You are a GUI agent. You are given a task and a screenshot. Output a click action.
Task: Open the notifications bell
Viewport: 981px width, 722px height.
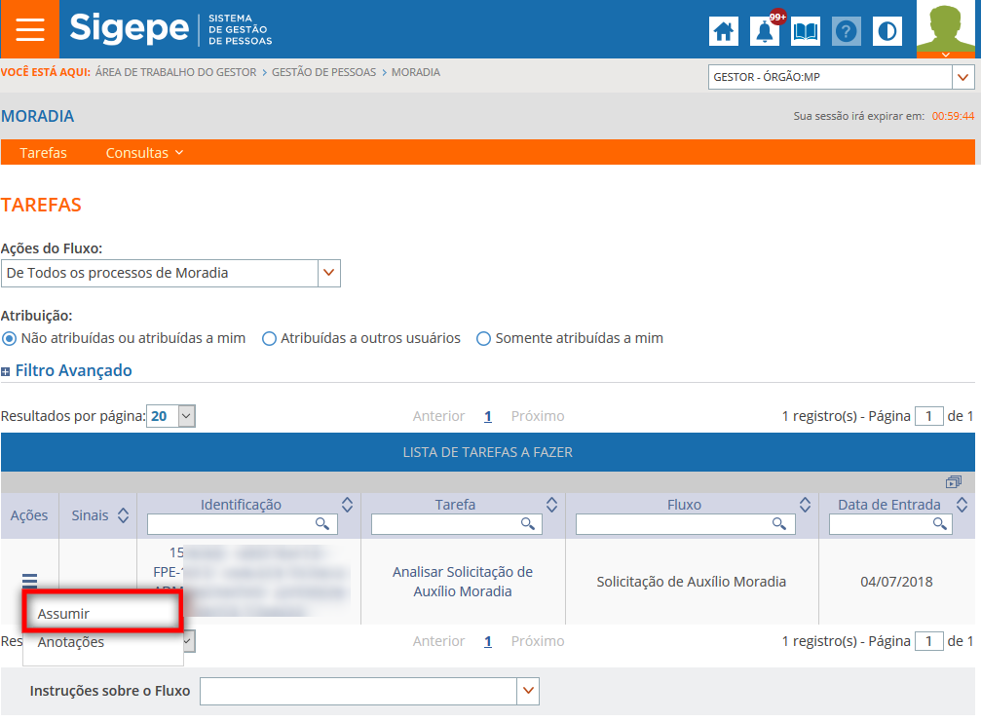click(765, 31)
